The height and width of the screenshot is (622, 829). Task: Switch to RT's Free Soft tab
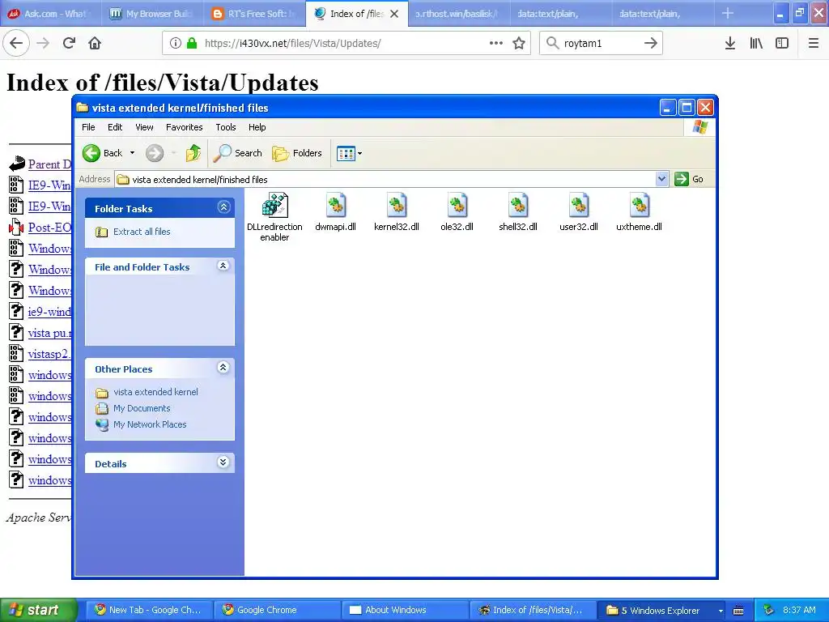tap(255, 14)
